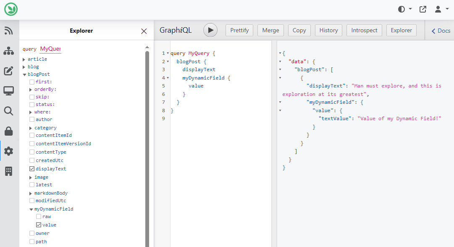This screenshot has height=247, width=454.
Task: Collapse the blogPost node
Action: point(24,75)
